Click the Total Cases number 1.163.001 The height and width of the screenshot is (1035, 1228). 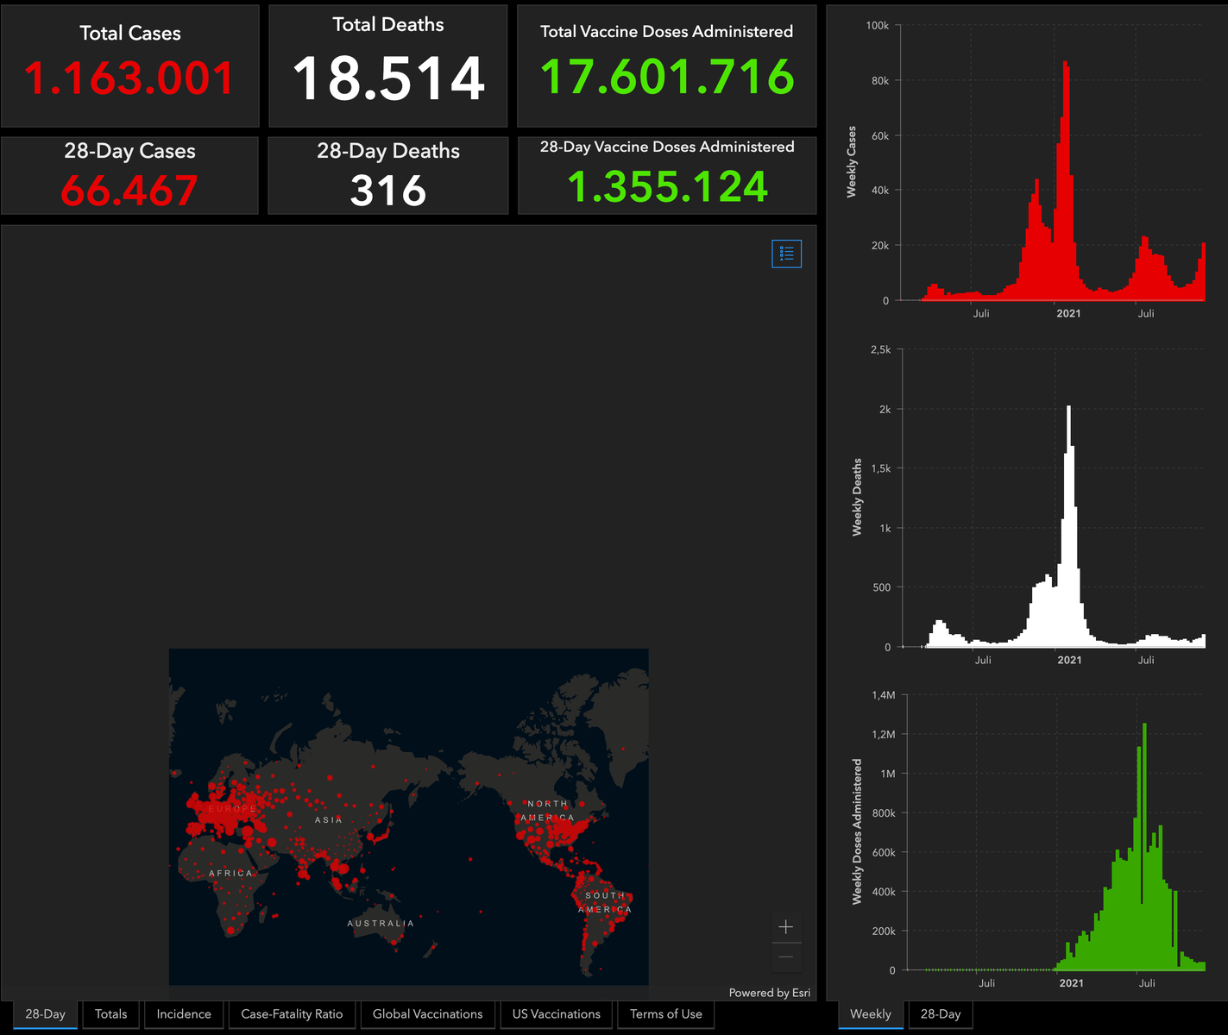click(x=129, y=78)
